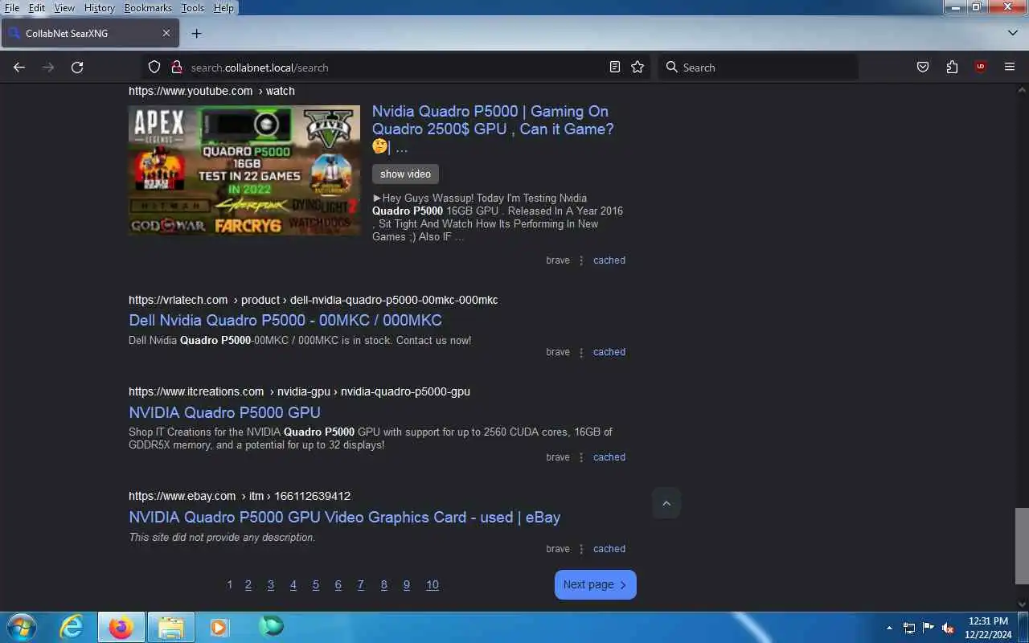The height and width of the screenshot is (643, 1029).
Task: Open Internet Explorer from the taskbar
Action: point(72,627)
